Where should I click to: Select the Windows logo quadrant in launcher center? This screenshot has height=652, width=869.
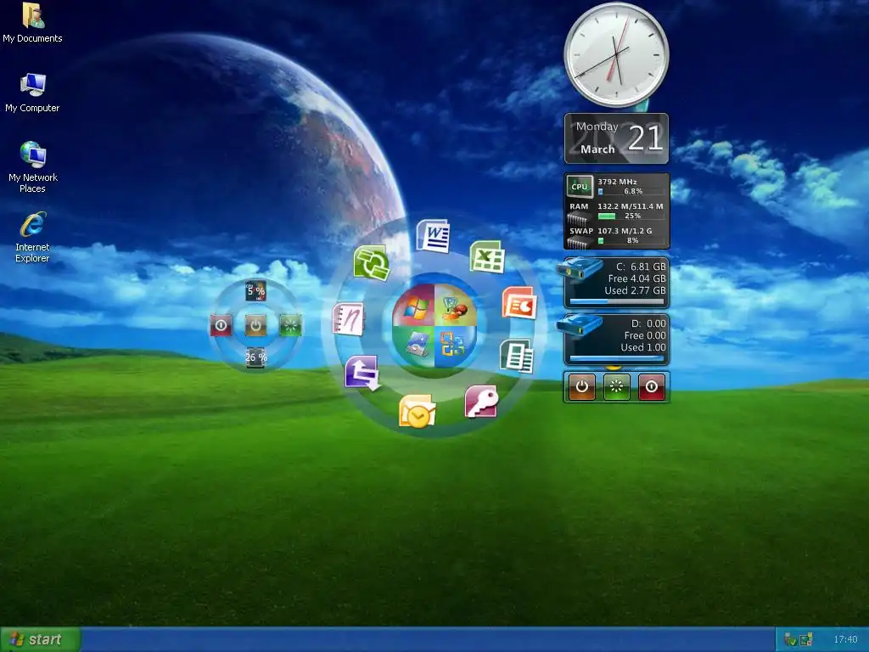pyautogui.click(x=414, y=305)
